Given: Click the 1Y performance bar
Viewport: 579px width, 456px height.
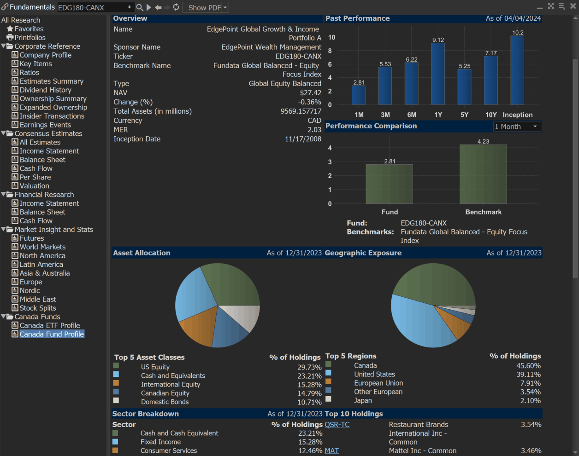Looking at the screenshot, I should (438, 74).
